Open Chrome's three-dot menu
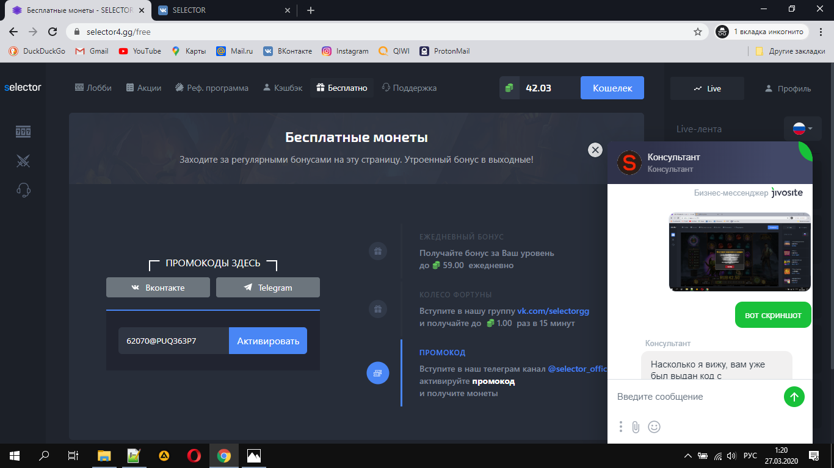 [821, 32]
